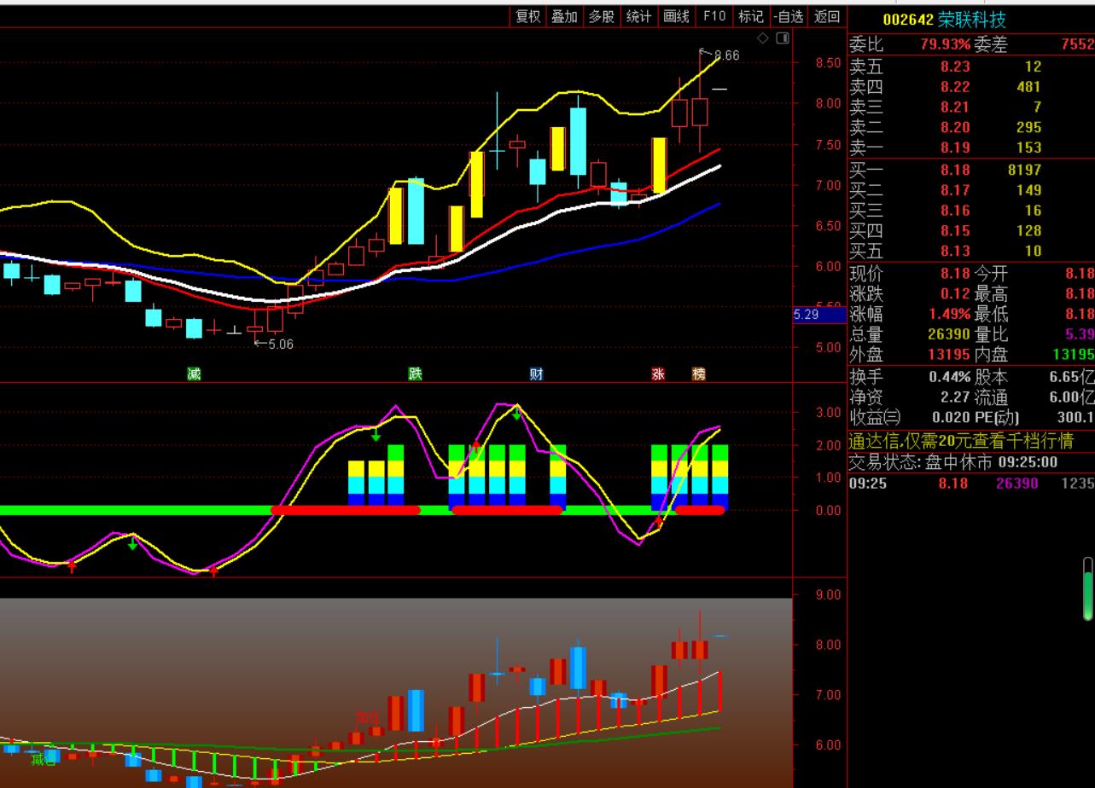Click the 返回 back button
Image resolution: width=1095 pixels, height=788 pixels.
coord(826,16)
